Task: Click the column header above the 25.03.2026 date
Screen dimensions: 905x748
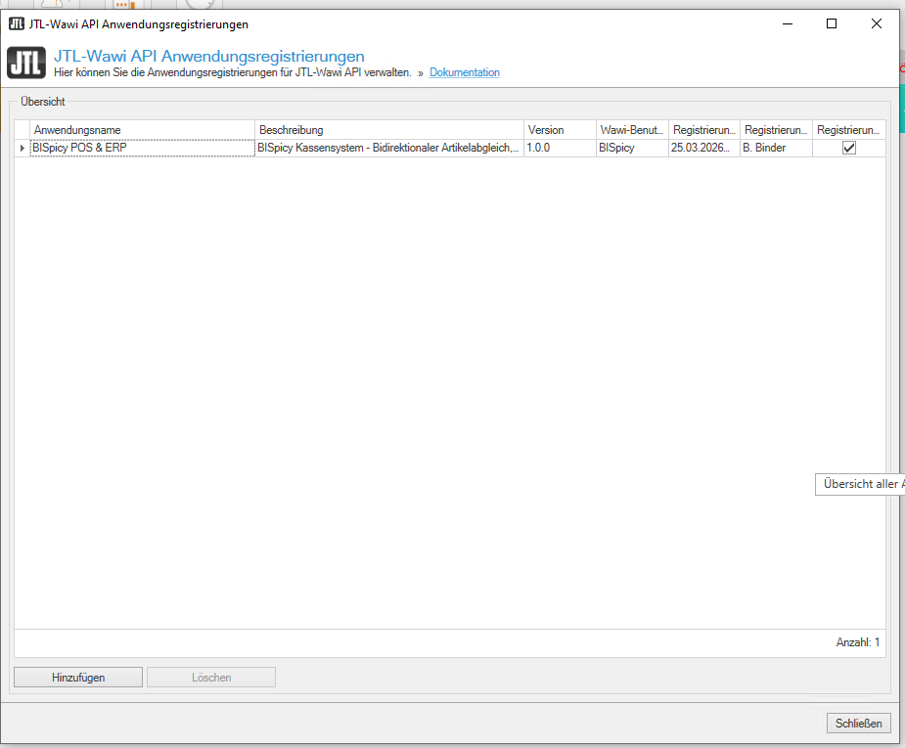Action: 703,130
